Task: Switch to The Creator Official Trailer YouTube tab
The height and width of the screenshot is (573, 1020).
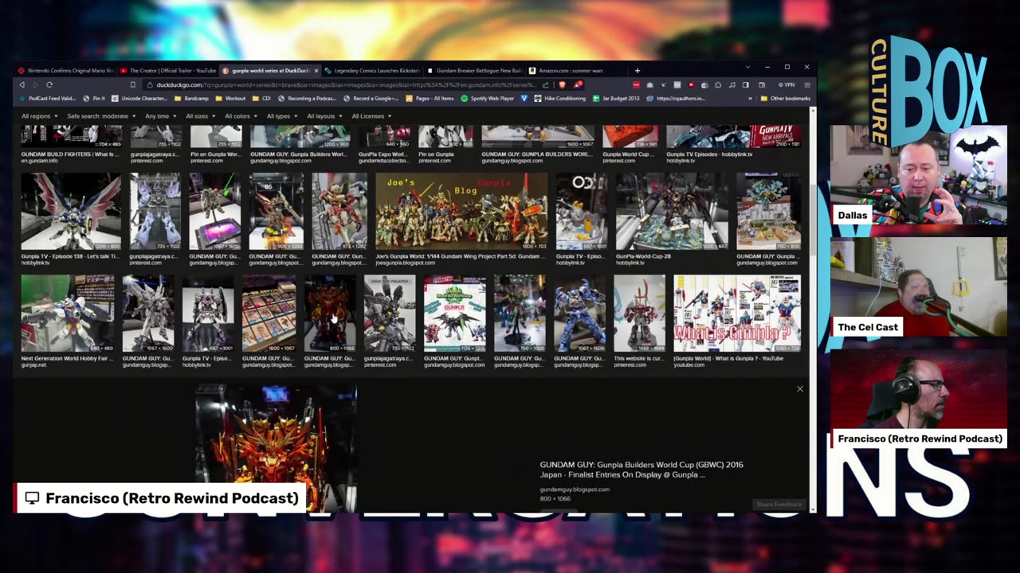Action: (x=168, y=70)
